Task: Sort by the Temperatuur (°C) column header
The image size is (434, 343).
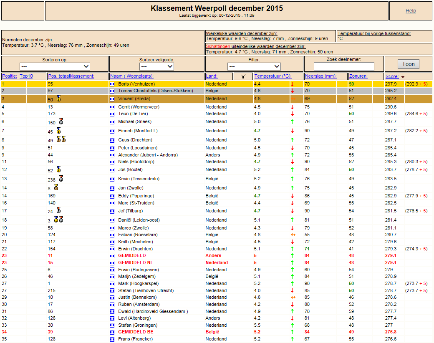Action: point(273,76)
